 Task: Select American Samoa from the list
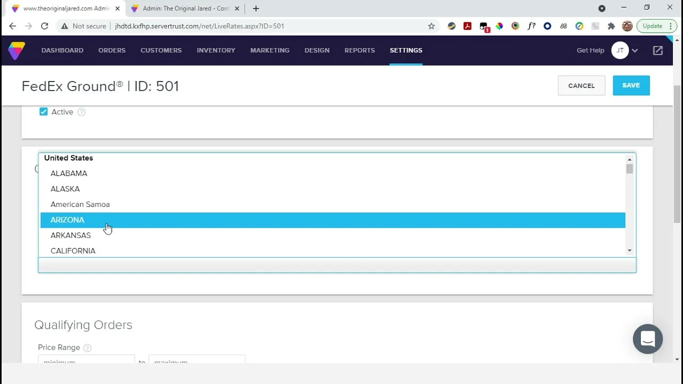tap(332, 204)
